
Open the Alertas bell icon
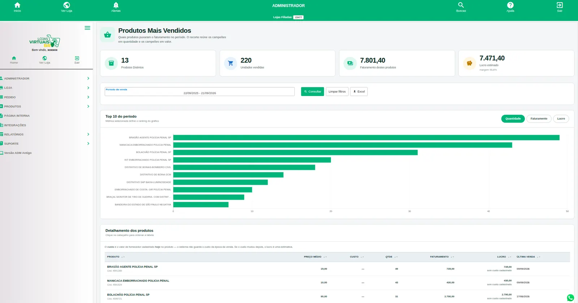pyautogui.click(x=116, y=7)
